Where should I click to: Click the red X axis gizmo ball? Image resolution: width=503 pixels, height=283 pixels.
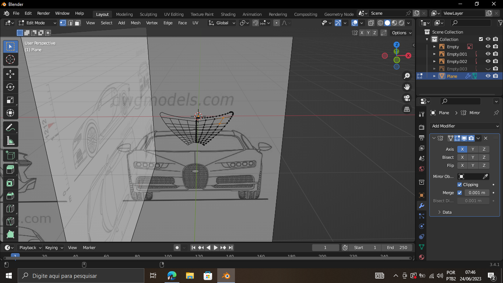(408, 56)
